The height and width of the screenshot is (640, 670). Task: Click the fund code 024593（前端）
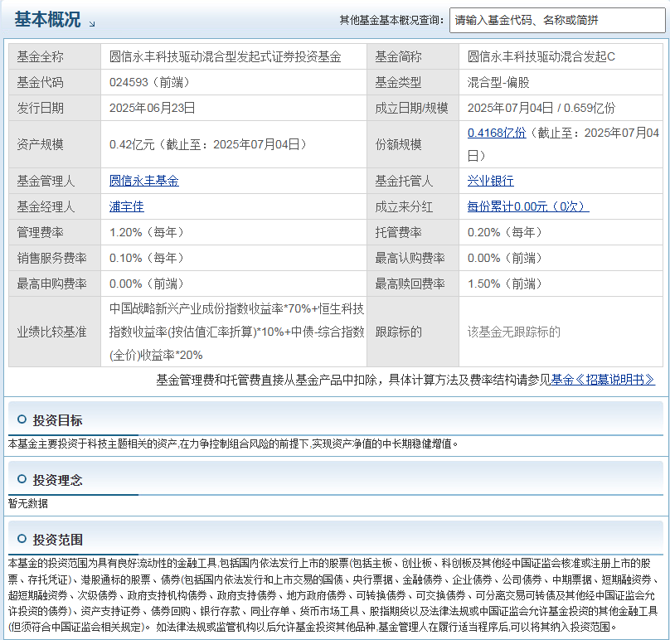[149, 82]
